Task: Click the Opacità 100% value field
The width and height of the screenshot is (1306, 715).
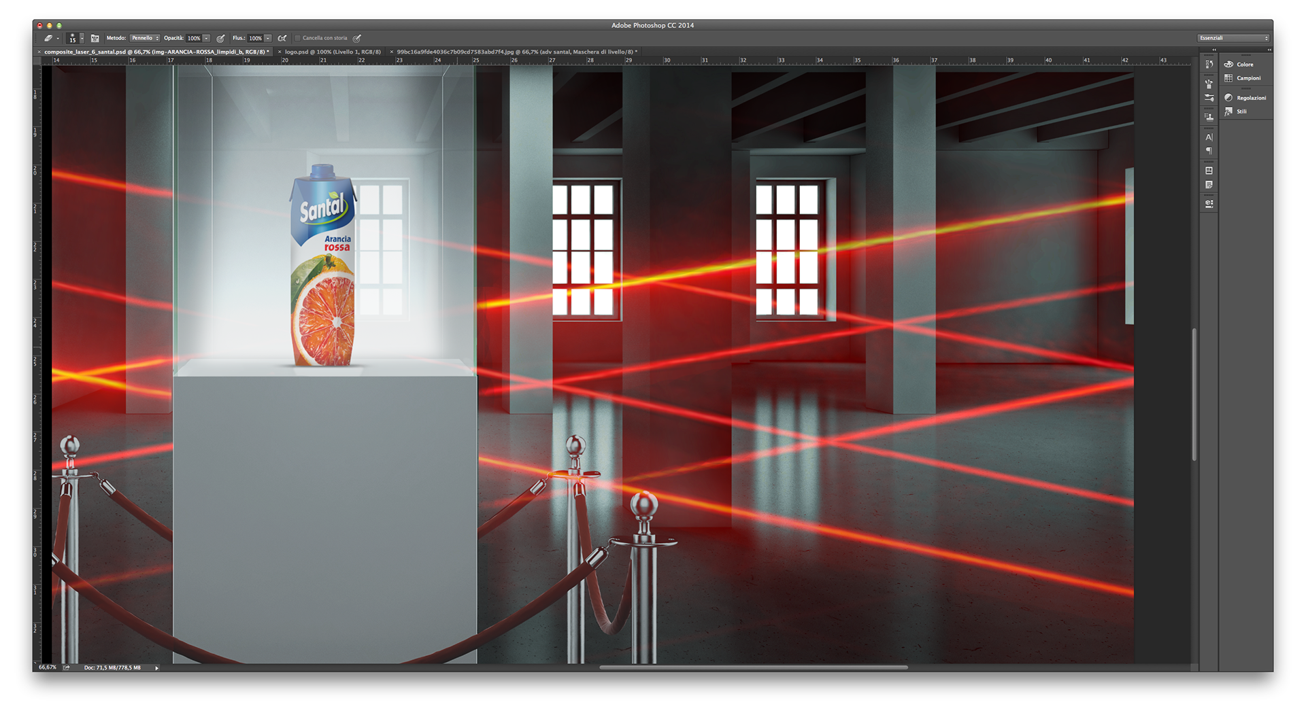Action: coord(194,39)
